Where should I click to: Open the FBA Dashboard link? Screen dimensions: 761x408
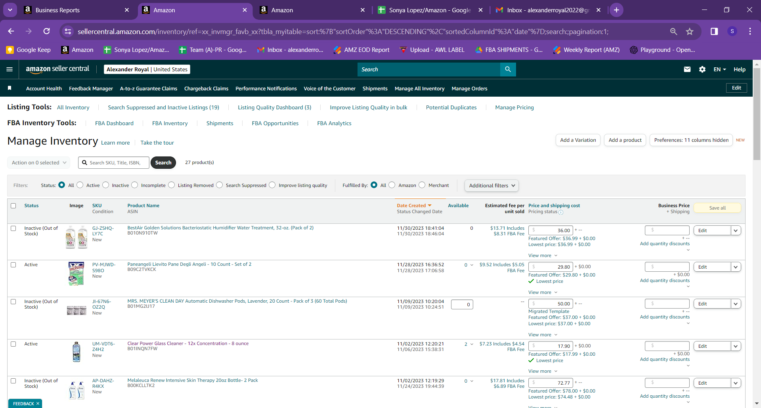[114, 123]
